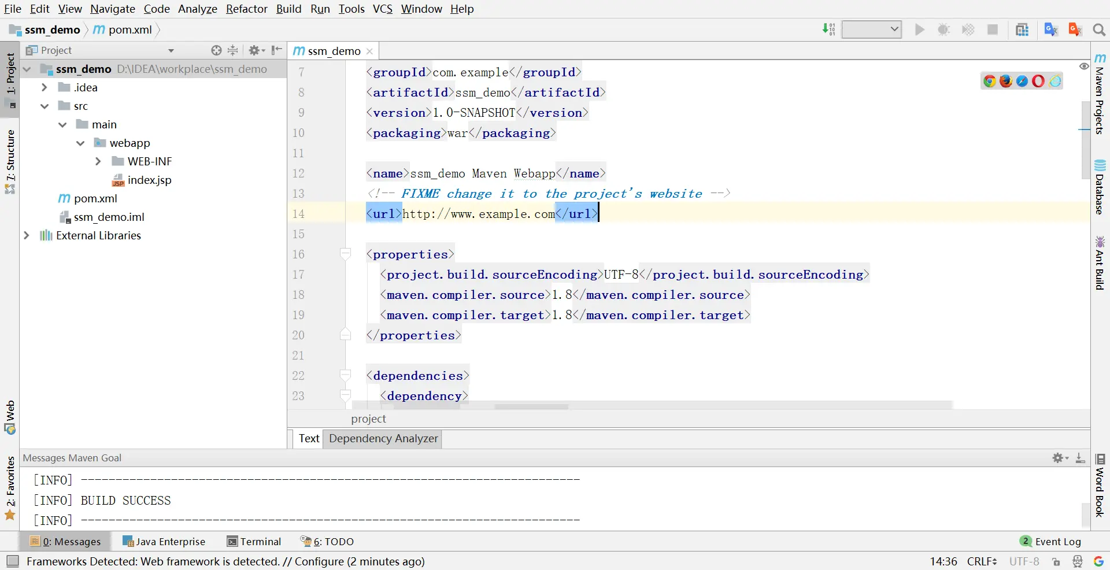Image resolution: width=1110 pixels, height=570 pixels.
Task: Open Terminal tool window button
Action: click(x=254, y=542)
